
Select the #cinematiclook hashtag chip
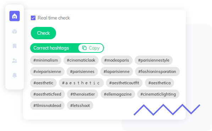coord(81,60)
